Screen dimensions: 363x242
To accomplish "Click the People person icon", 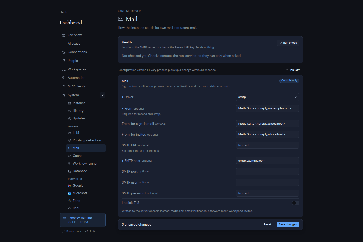I will [64, 61].
